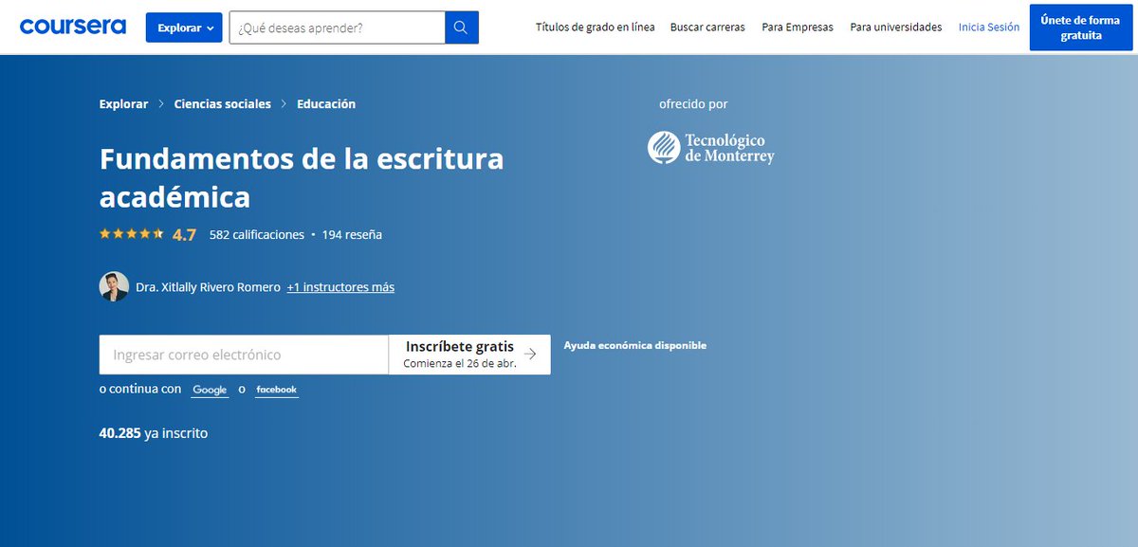Screen dimensions: 1138x547
Task: Open Títulos de grado en línea
Action: (x=595, y=27)
